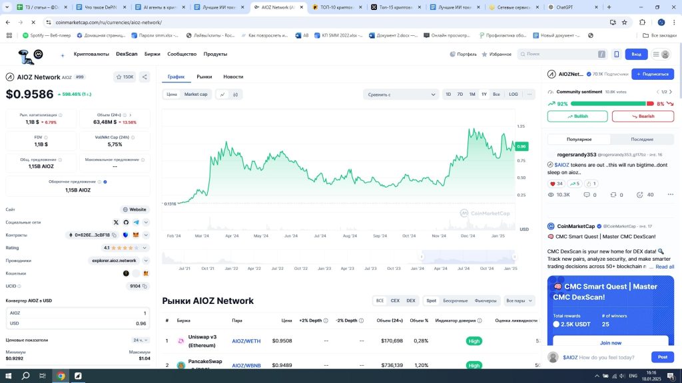This screenshot has width=682, height=383.
Task: Vote Bullish on sentiment
Action: (x=577, y=116)
